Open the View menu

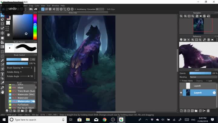tap(43, 5)
